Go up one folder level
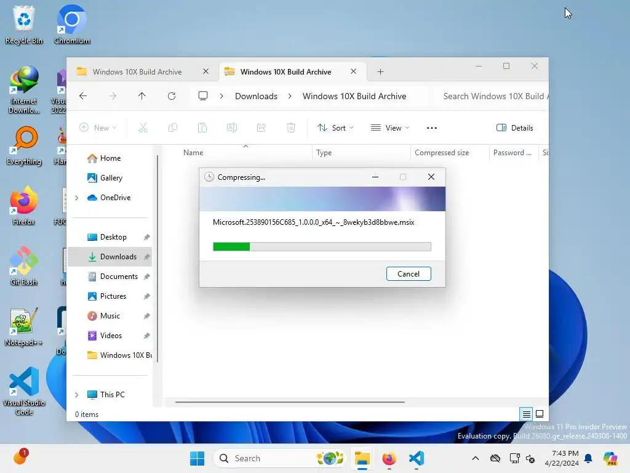The width and height of the screenshot is (630, 473). point(142,96)
